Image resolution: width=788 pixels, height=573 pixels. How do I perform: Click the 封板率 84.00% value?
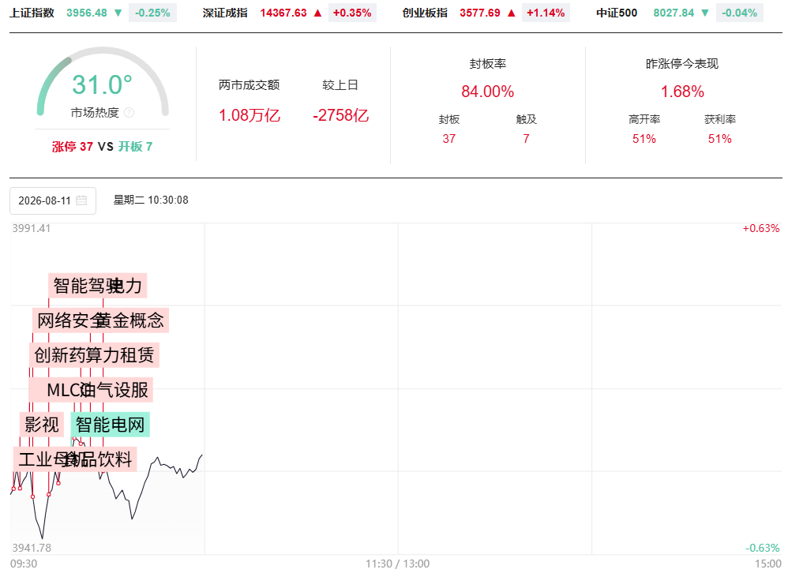pos(487,92)
